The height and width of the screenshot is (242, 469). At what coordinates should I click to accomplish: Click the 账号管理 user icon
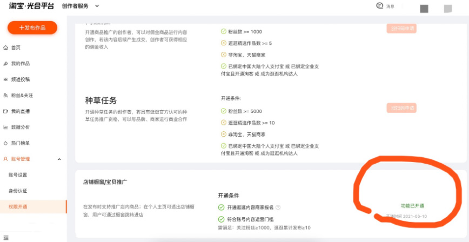[x=5, y=159]
